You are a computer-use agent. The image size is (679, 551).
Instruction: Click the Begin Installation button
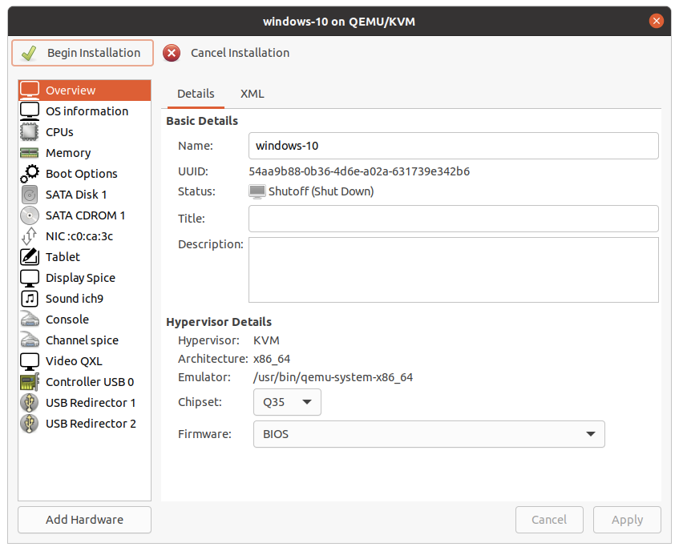(x=83, y=53)
